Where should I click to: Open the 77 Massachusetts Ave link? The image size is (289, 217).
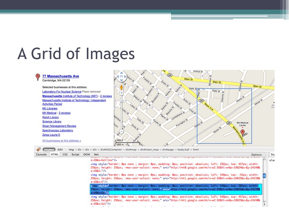tap(61, 76)
